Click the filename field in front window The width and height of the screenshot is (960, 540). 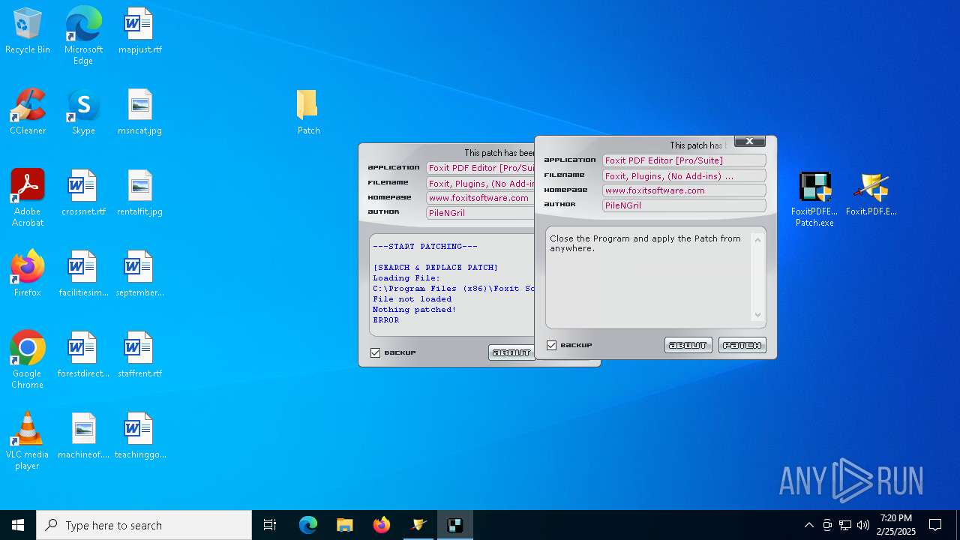click(684, 175)
